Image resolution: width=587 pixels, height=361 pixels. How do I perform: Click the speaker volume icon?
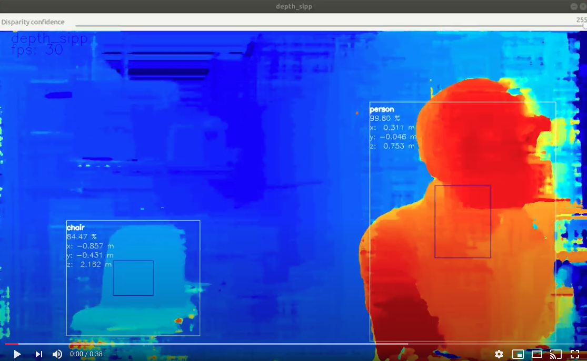(57, 354)
